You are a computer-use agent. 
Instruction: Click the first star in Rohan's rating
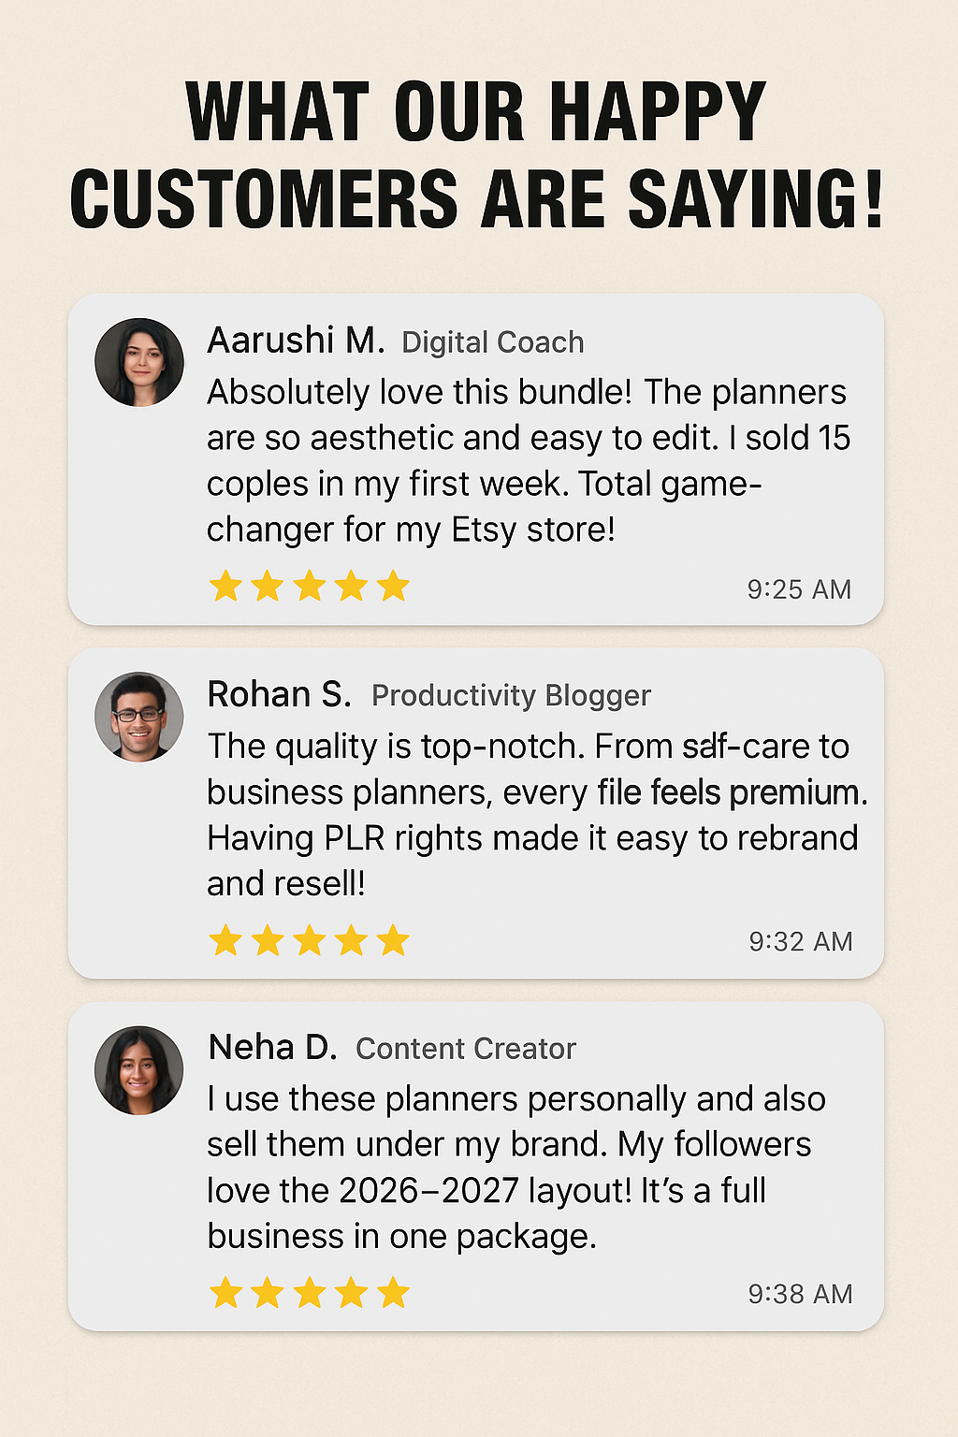pyautogui.click(x=225, y=940)
